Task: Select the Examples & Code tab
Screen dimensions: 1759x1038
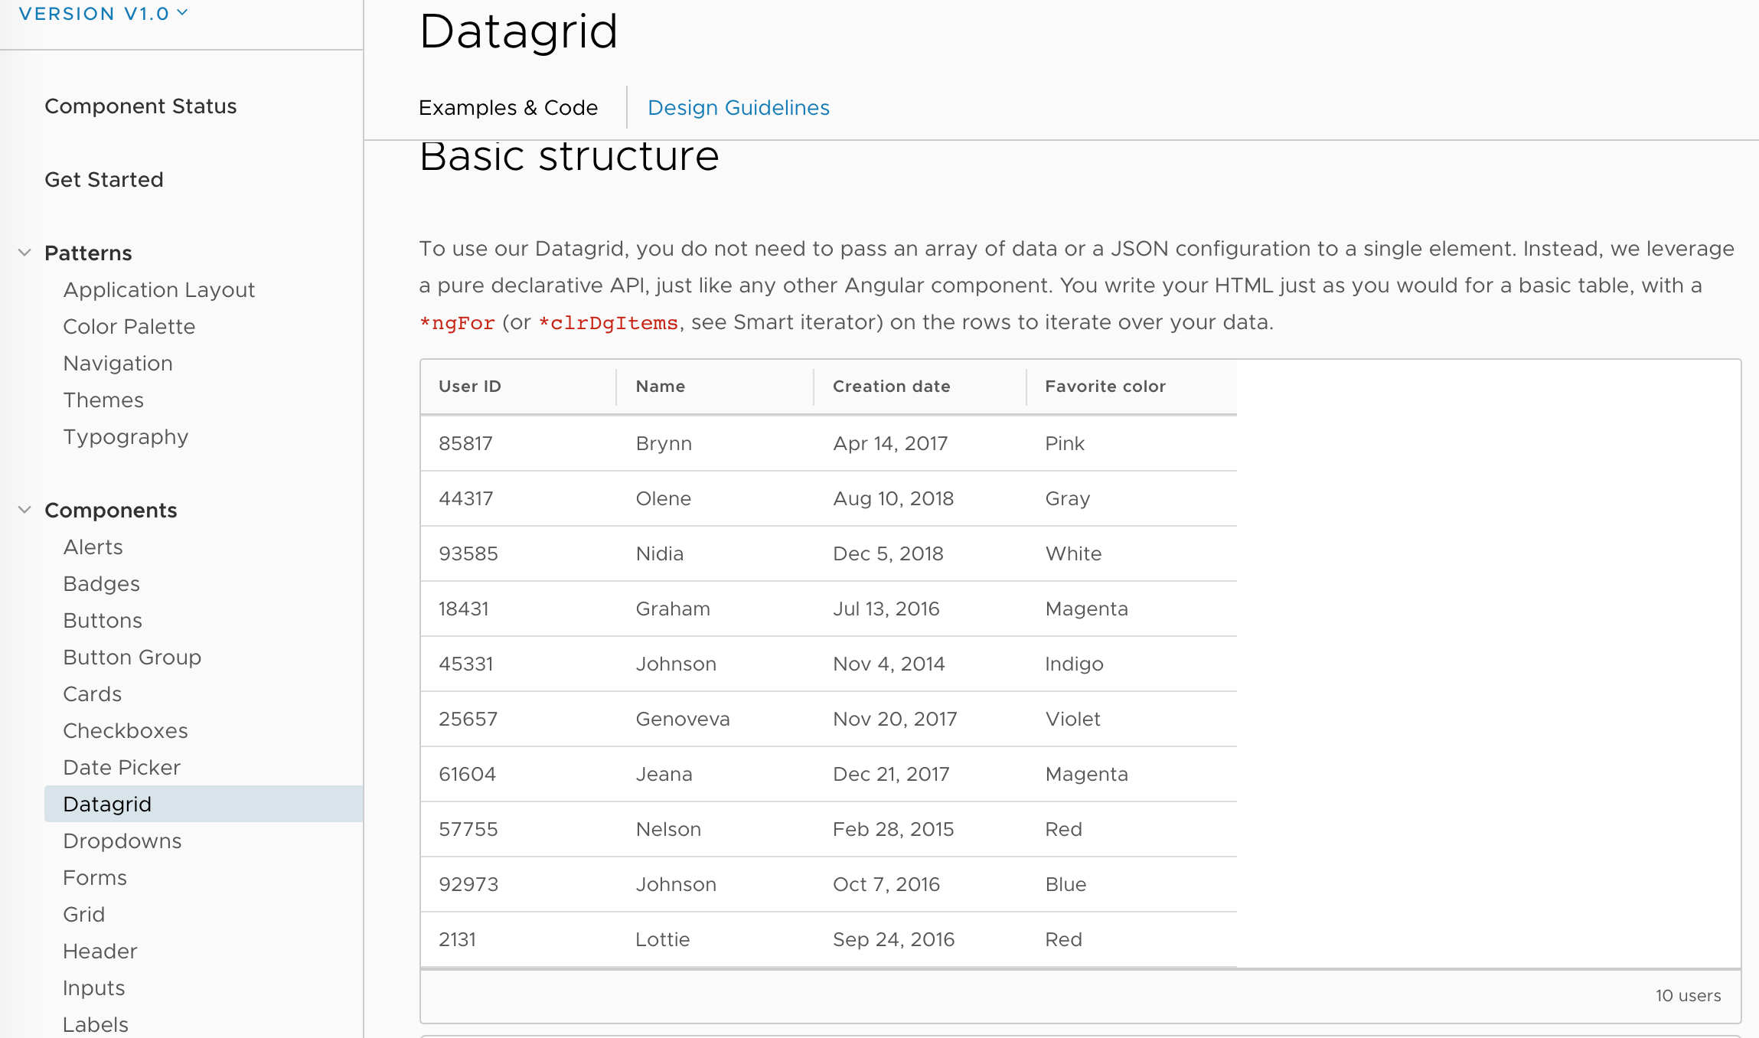Action: (507, 108)
